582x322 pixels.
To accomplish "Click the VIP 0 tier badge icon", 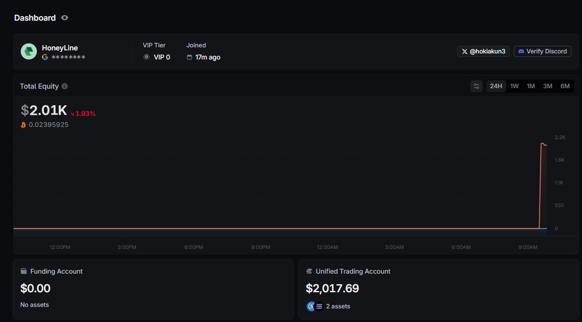I will [147, 57].
